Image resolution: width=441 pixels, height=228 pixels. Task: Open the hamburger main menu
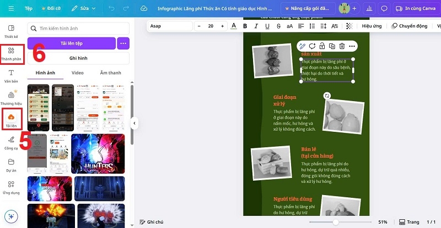[11, 8]
